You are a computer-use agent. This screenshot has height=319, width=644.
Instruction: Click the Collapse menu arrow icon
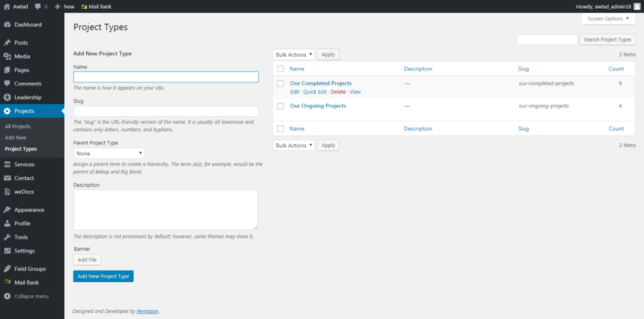(x=8, y=296)
